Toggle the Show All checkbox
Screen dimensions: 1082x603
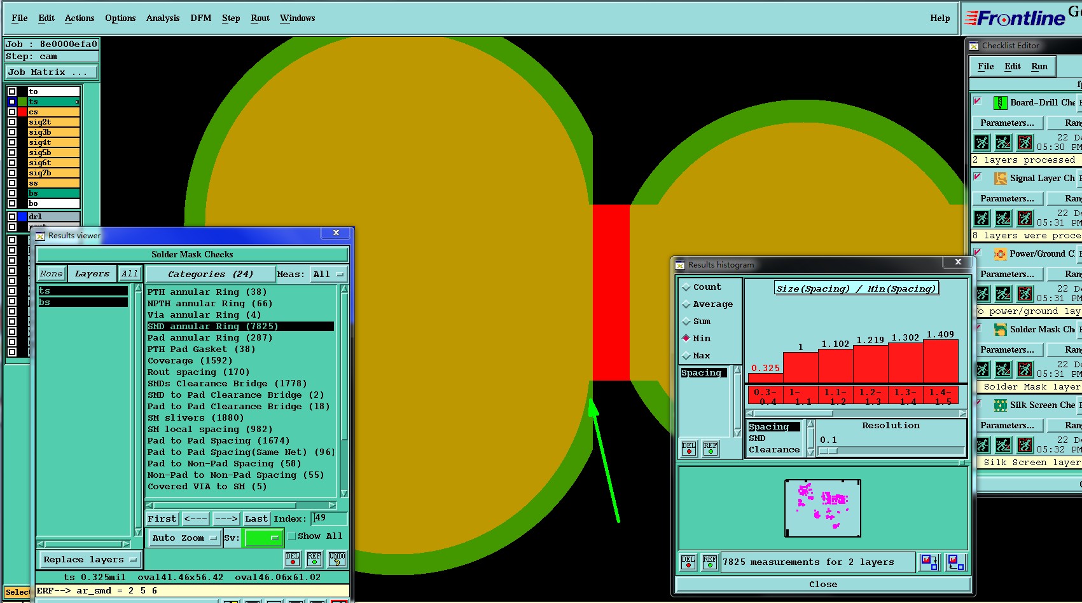pyautogui.click(x=292, y=536)
